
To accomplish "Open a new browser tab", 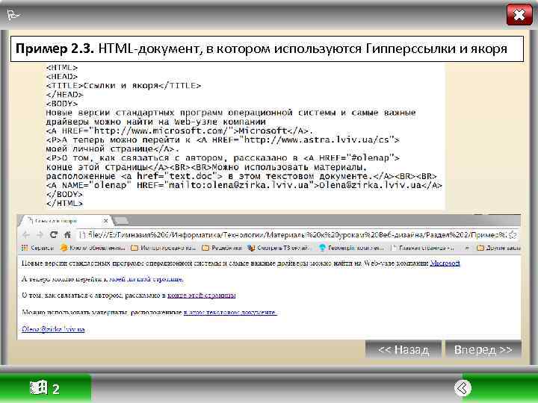I will click(121, 221).
